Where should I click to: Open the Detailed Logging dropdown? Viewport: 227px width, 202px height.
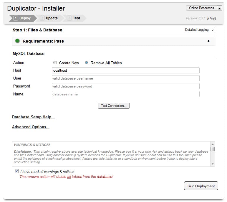click(x=199, y=30)
